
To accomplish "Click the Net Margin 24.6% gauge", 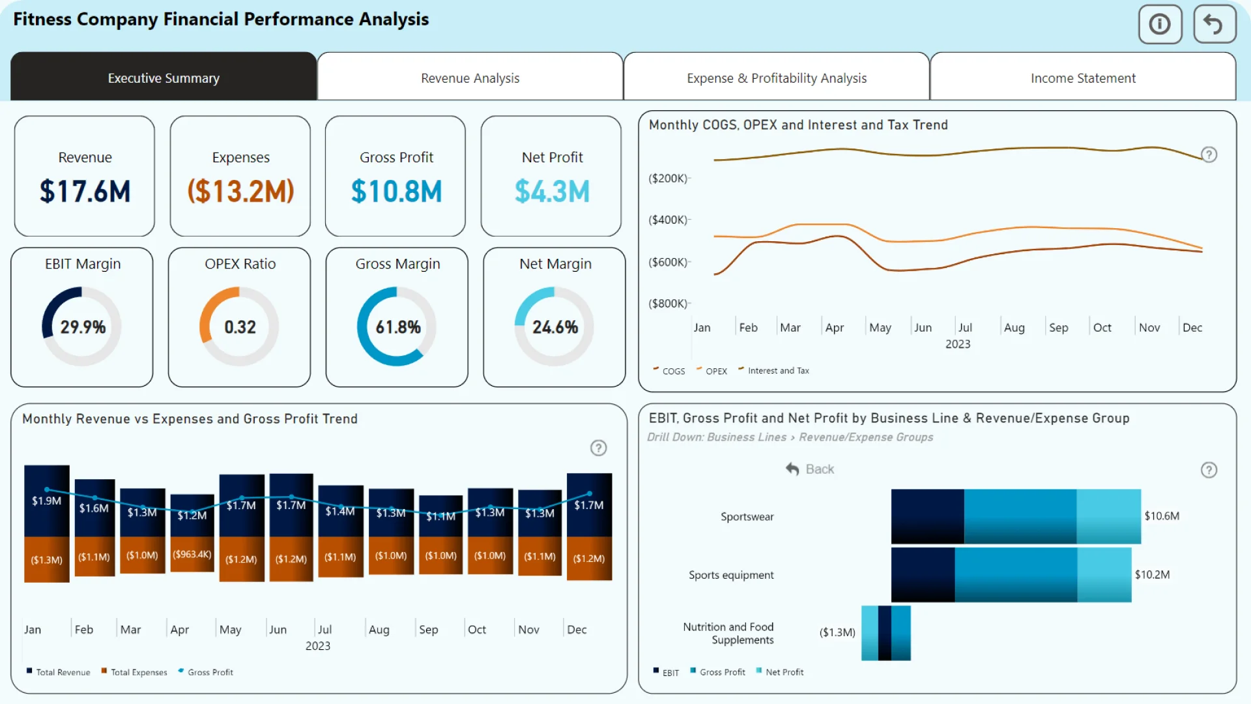I will point(555,326).
